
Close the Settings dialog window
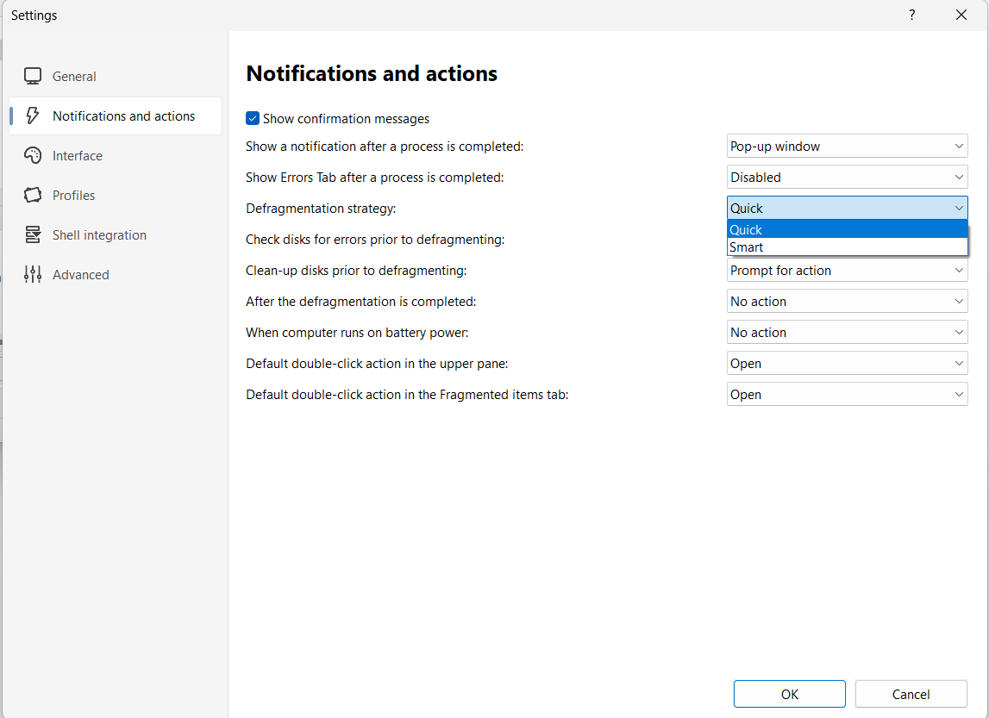[961, 16]
